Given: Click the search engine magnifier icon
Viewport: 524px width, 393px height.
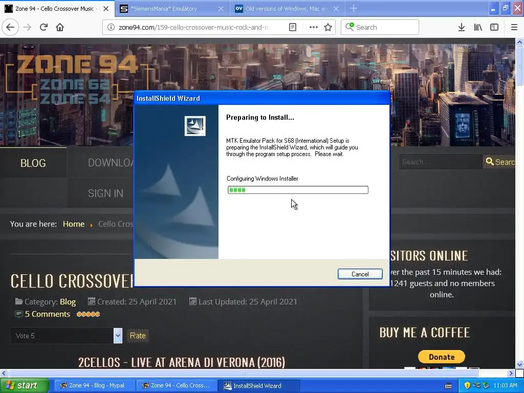Looking at the screenshot, I should pyautogui.click(x=350, y=27).
